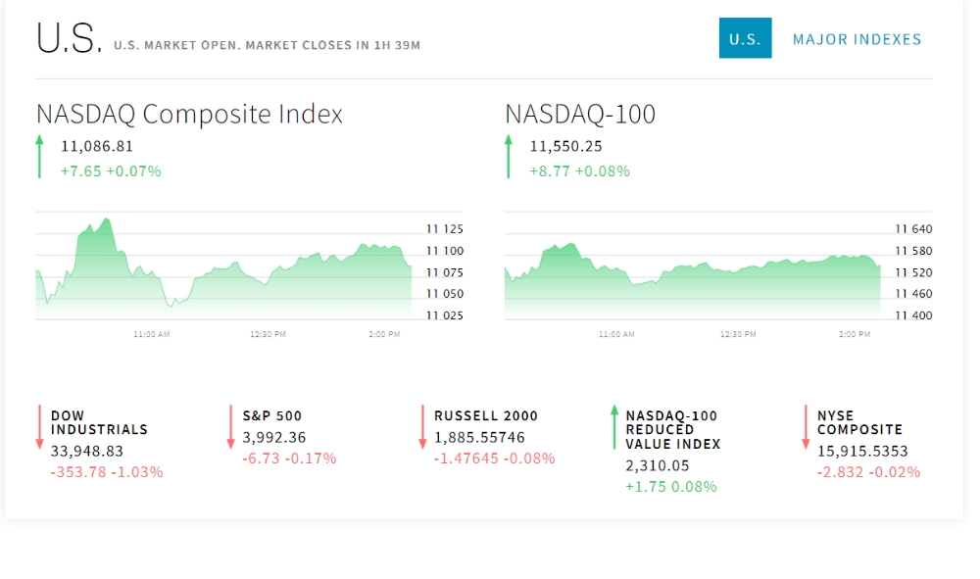980x579 pixels.
Task: Open NYSE Composite index details
Action: click(x=860, y=423)
